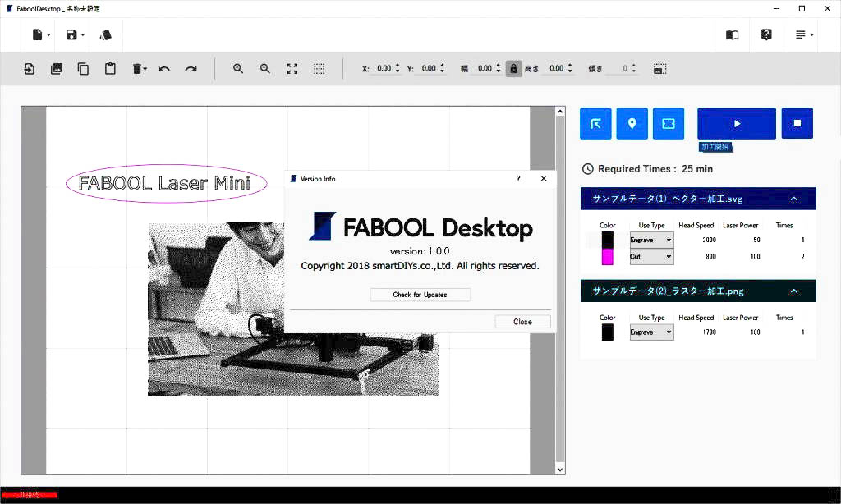Click the import image icon
The height and width of the screenshot is (504, 841).
click(57, 69)
